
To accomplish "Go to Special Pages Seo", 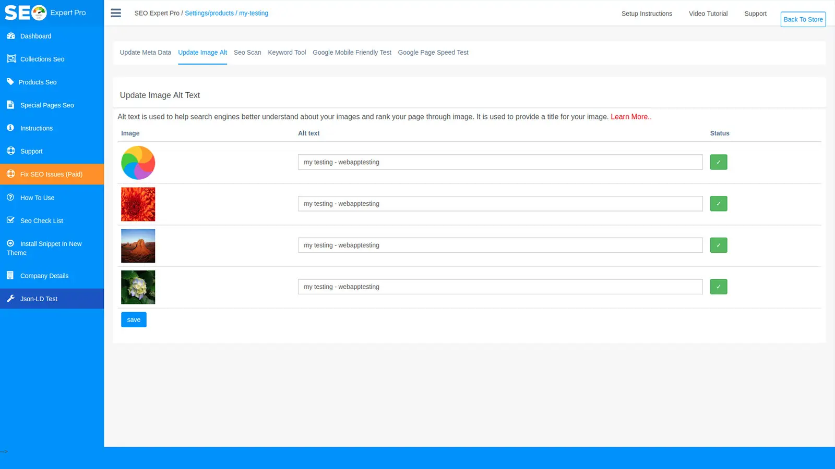I will [46, 105].
